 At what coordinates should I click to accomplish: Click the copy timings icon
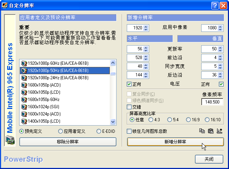[x=202, y=131]
